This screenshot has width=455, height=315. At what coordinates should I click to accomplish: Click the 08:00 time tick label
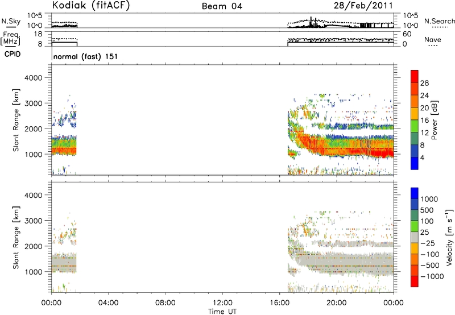(x=166, y=303)
